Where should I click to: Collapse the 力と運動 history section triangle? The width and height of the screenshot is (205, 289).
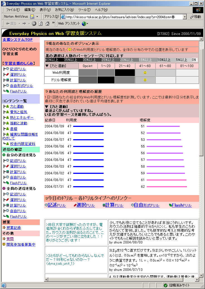click(47, 107)
